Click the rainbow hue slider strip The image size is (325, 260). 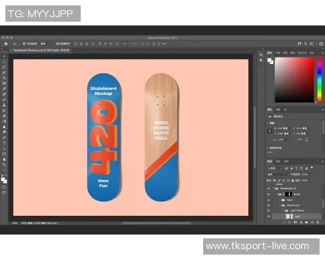coord(319,79)
